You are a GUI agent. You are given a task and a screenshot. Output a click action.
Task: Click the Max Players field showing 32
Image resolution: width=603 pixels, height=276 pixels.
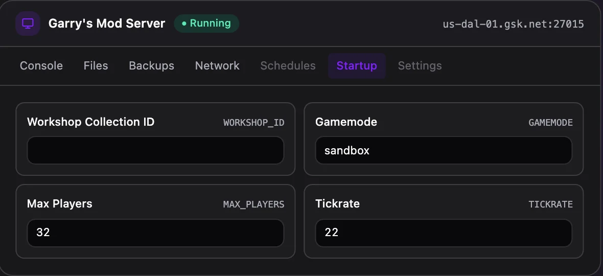[155, 233]
